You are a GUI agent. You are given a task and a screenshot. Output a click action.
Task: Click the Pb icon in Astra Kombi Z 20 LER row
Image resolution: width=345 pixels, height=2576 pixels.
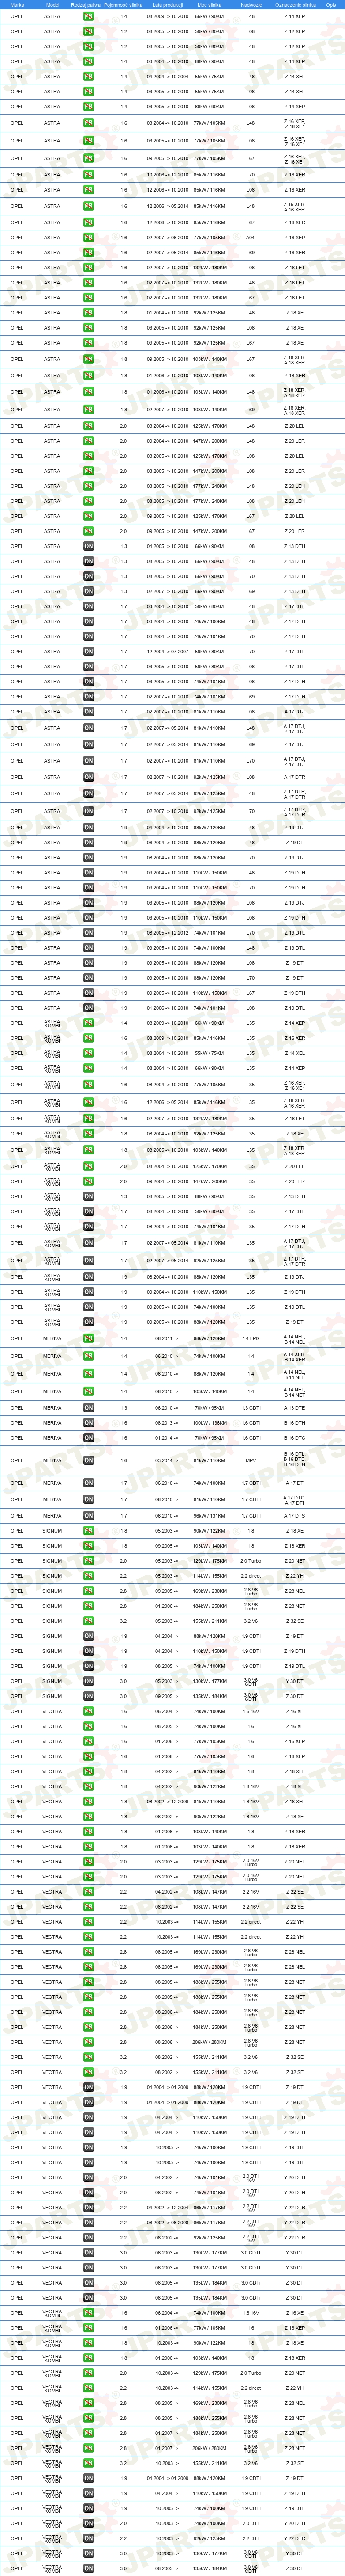click(88, 1181)
